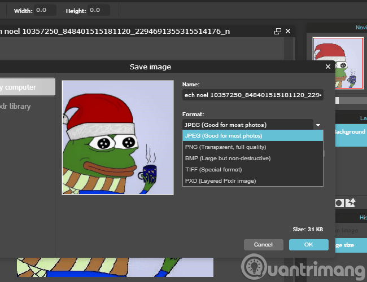Viewport: 367px width, 282px height.
Task: Adjust the Navigator zoom slider
Action: 337,100
